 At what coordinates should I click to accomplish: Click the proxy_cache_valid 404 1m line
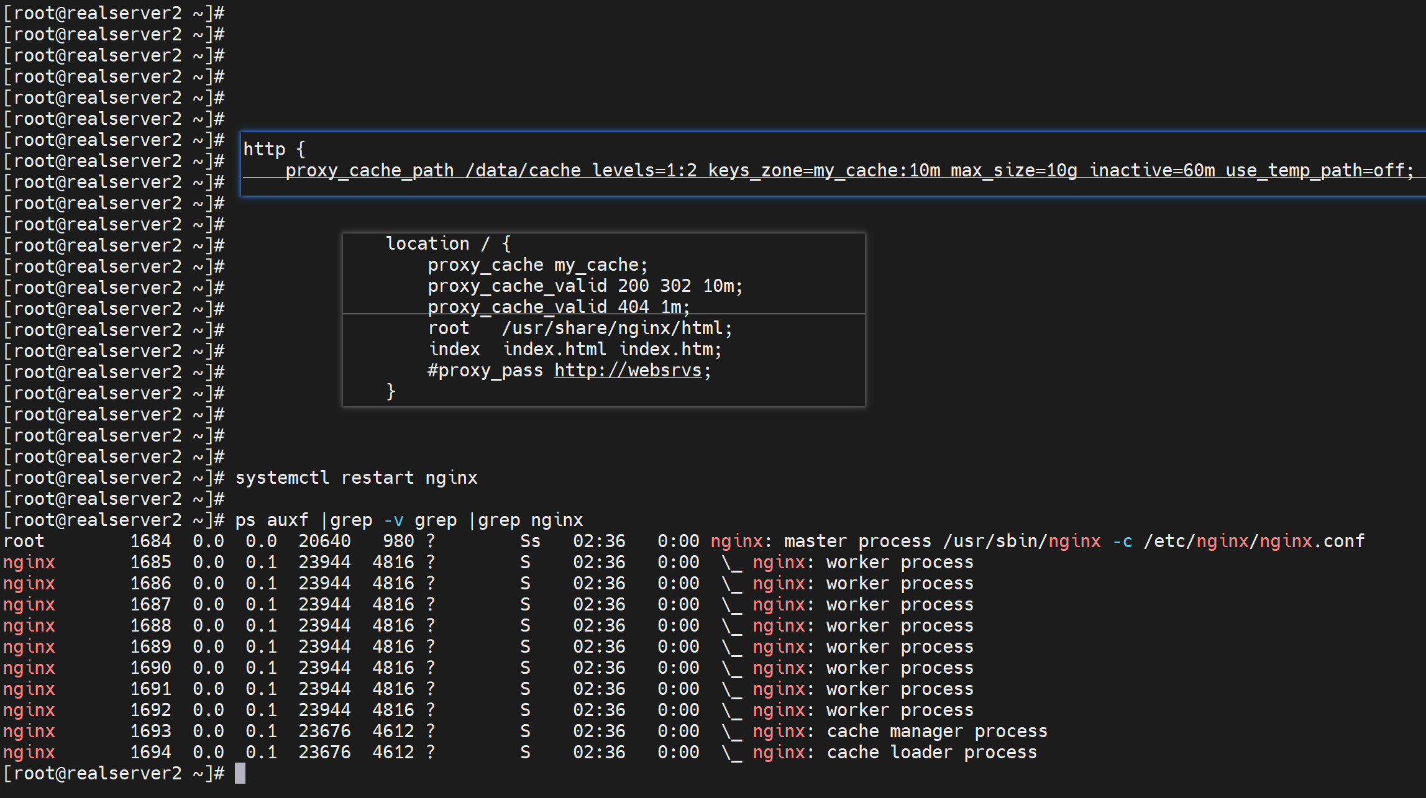coord(558,307)
